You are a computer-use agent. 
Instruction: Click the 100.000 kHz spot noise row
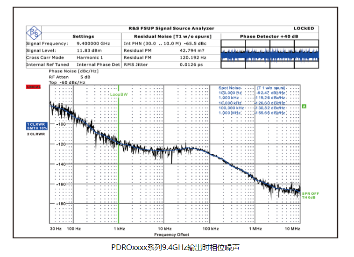click(252, 108)
